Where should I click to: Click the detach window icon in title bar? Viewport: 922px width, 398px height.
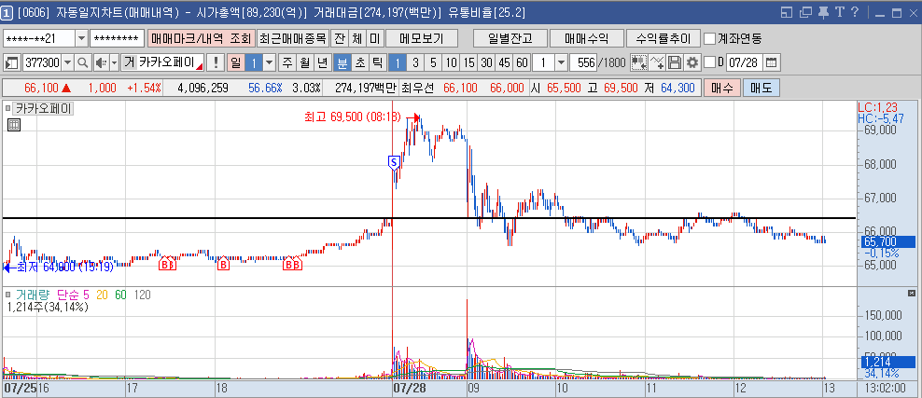click(806, 12)
